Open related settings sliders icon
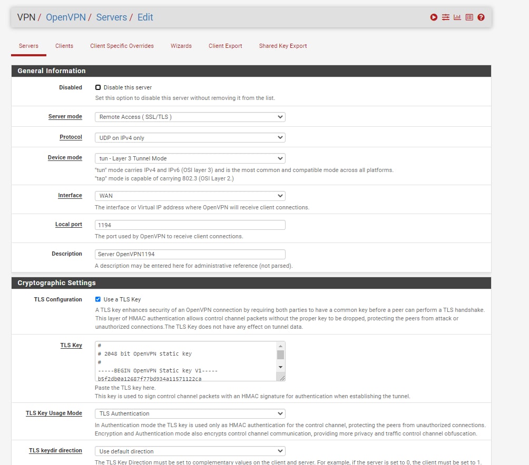This screenshot has width=529, height=465. pyautogui.click(x=446, y=17)
